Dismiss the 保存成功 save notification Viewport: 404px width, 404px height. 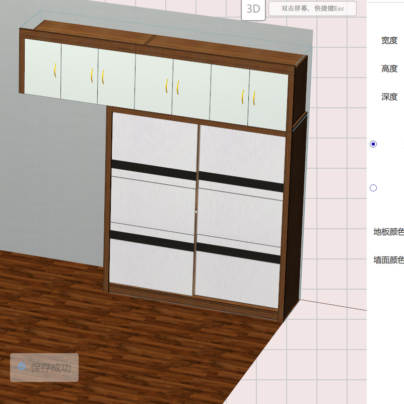click(44, 367)
